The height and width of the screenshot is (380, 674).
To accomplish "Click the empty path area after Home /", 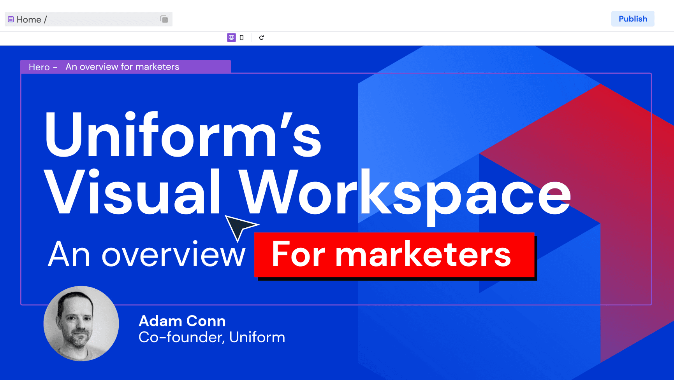I will coord(101,20).
